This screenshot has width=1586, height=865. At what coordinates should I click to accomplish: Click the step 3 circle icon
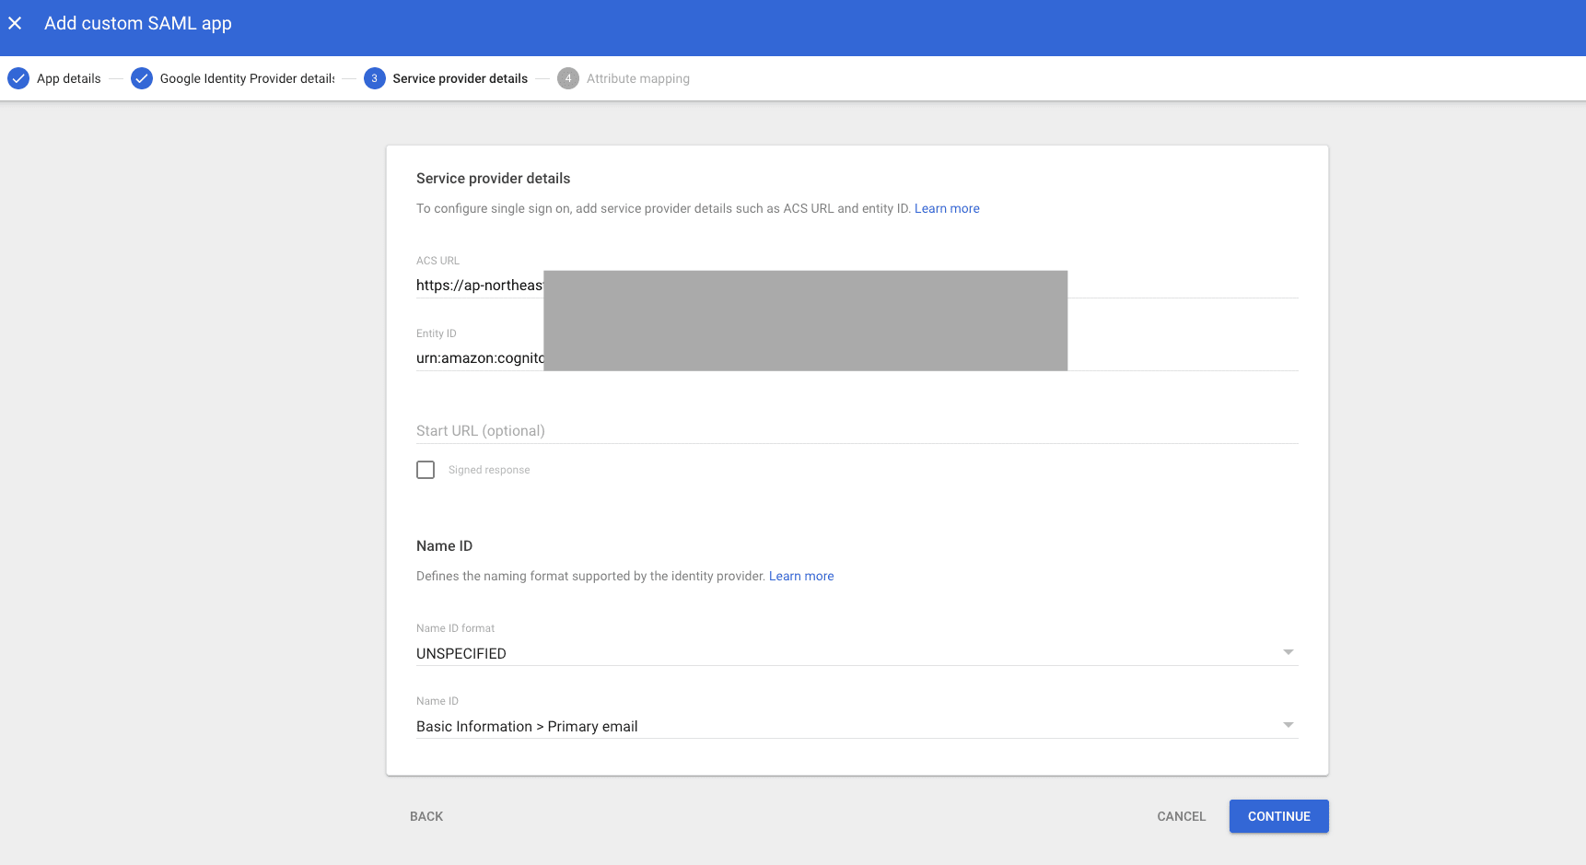[x=374, y=78]
